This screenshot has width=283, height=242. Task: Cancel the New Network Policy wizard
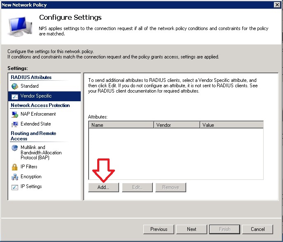pyautogui.click(x=257, y=229)
